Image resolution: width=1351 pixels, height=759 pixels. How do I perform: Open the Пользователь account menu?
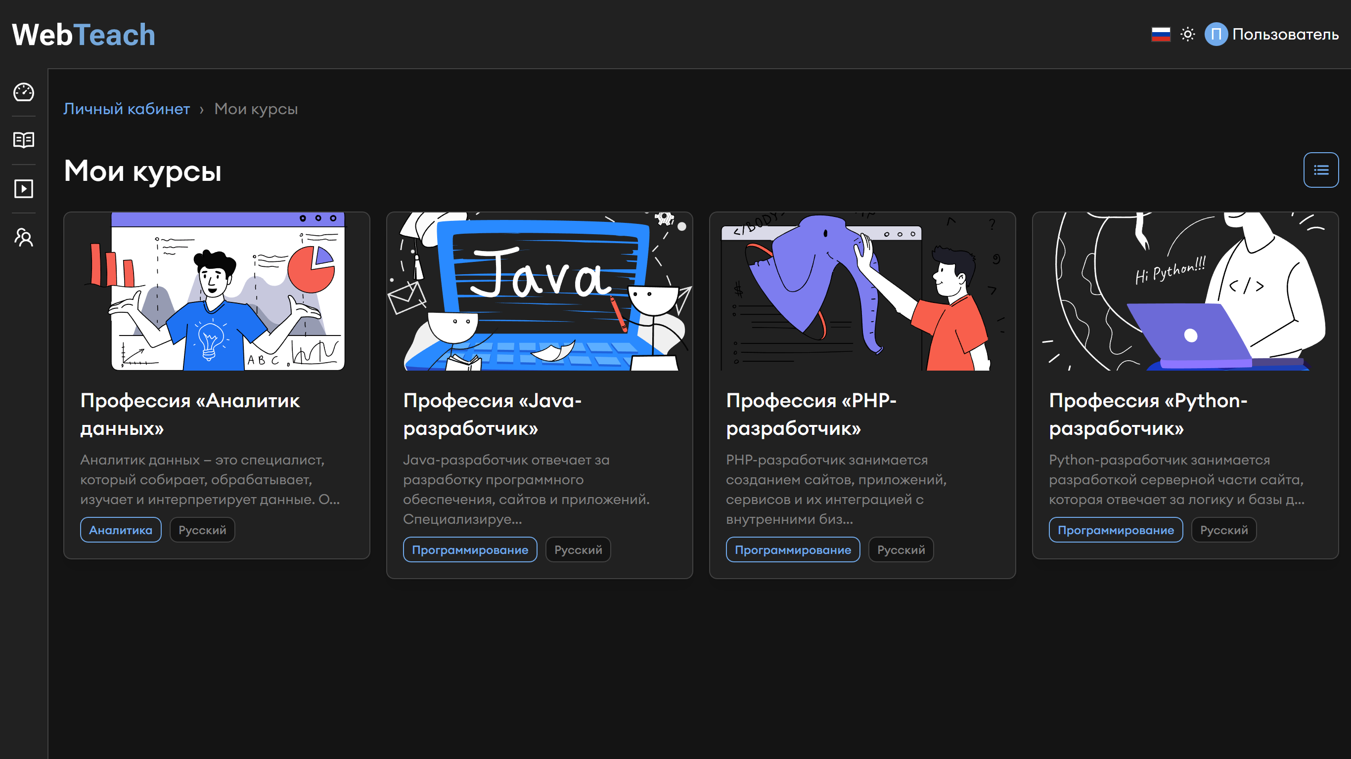1285,35
